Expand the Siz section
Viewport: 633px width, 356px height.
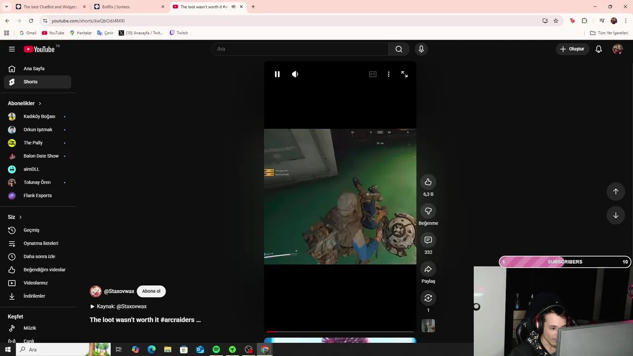15,217
